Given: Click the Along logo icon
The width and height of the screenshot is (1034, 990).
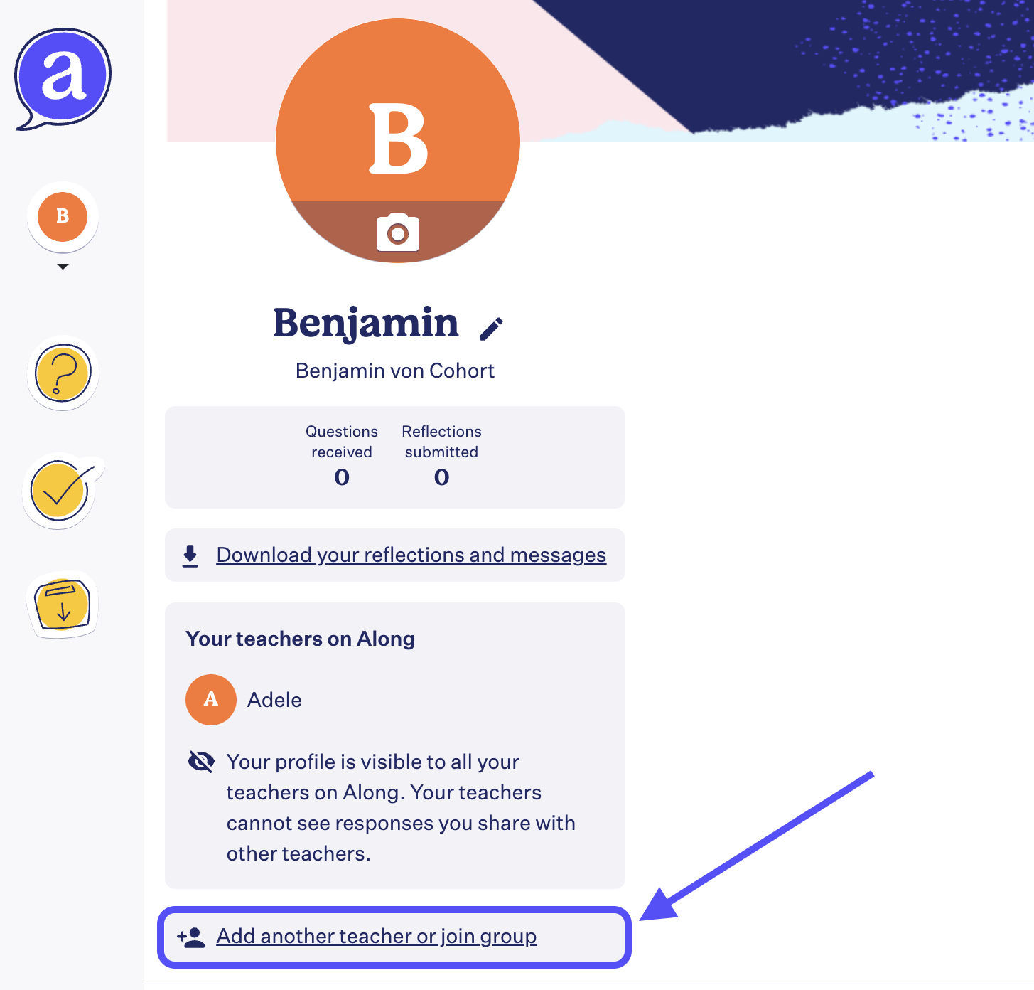Looking at the screenshot, I should (63, 78).
